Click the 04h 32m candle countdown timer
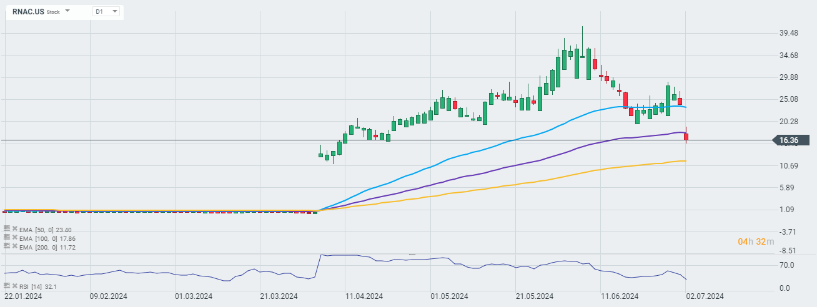Image resolution: width=817 pixels, height=307 pixels. point(756,241)
